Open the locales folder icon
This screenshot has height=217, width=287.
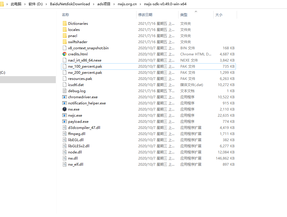click(65, 29)
